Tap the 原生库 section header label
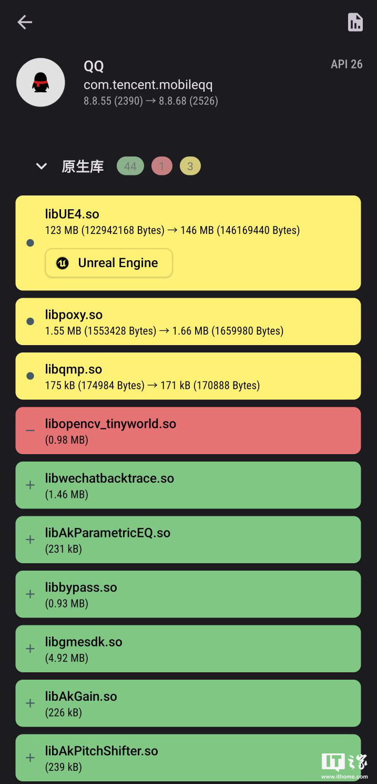 pyautogui.click(x=83, y=166)
